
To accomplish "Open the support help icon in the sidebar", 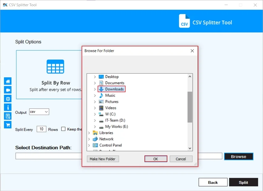I will pyautogui.click(x=7, y=98).
